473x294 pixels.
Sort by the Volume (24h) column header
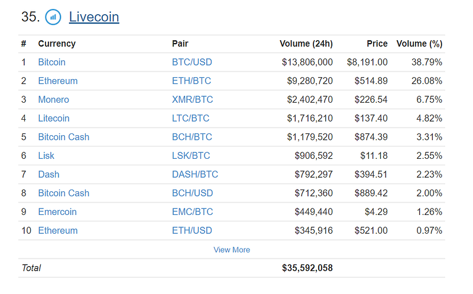tap(306, 44)
